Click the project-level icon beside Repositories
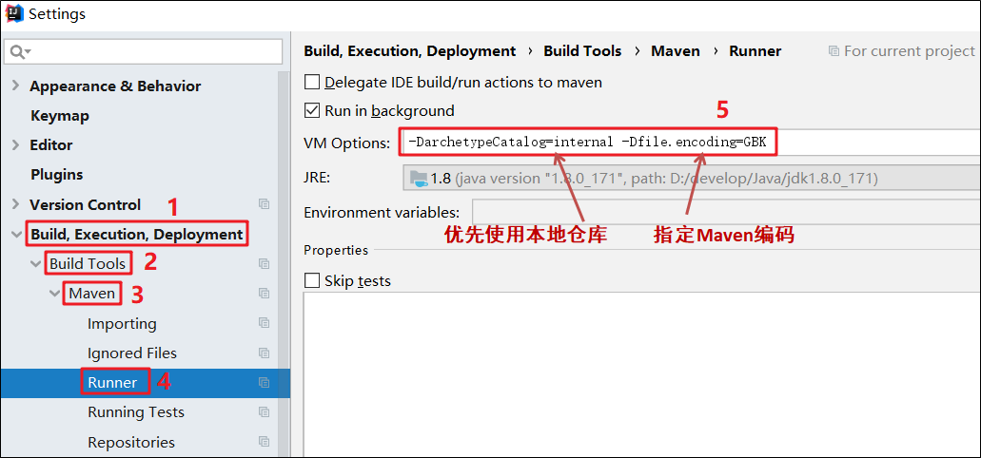 [264, 442]
